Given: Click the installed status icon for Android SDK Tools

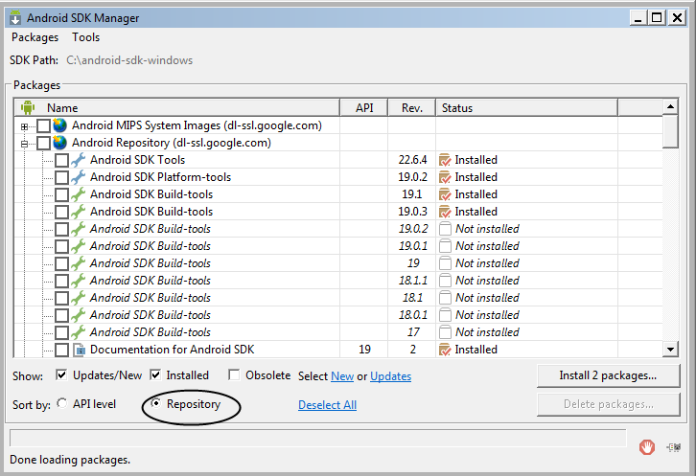Looking at the screenshot, I should [x=445, y=160].
